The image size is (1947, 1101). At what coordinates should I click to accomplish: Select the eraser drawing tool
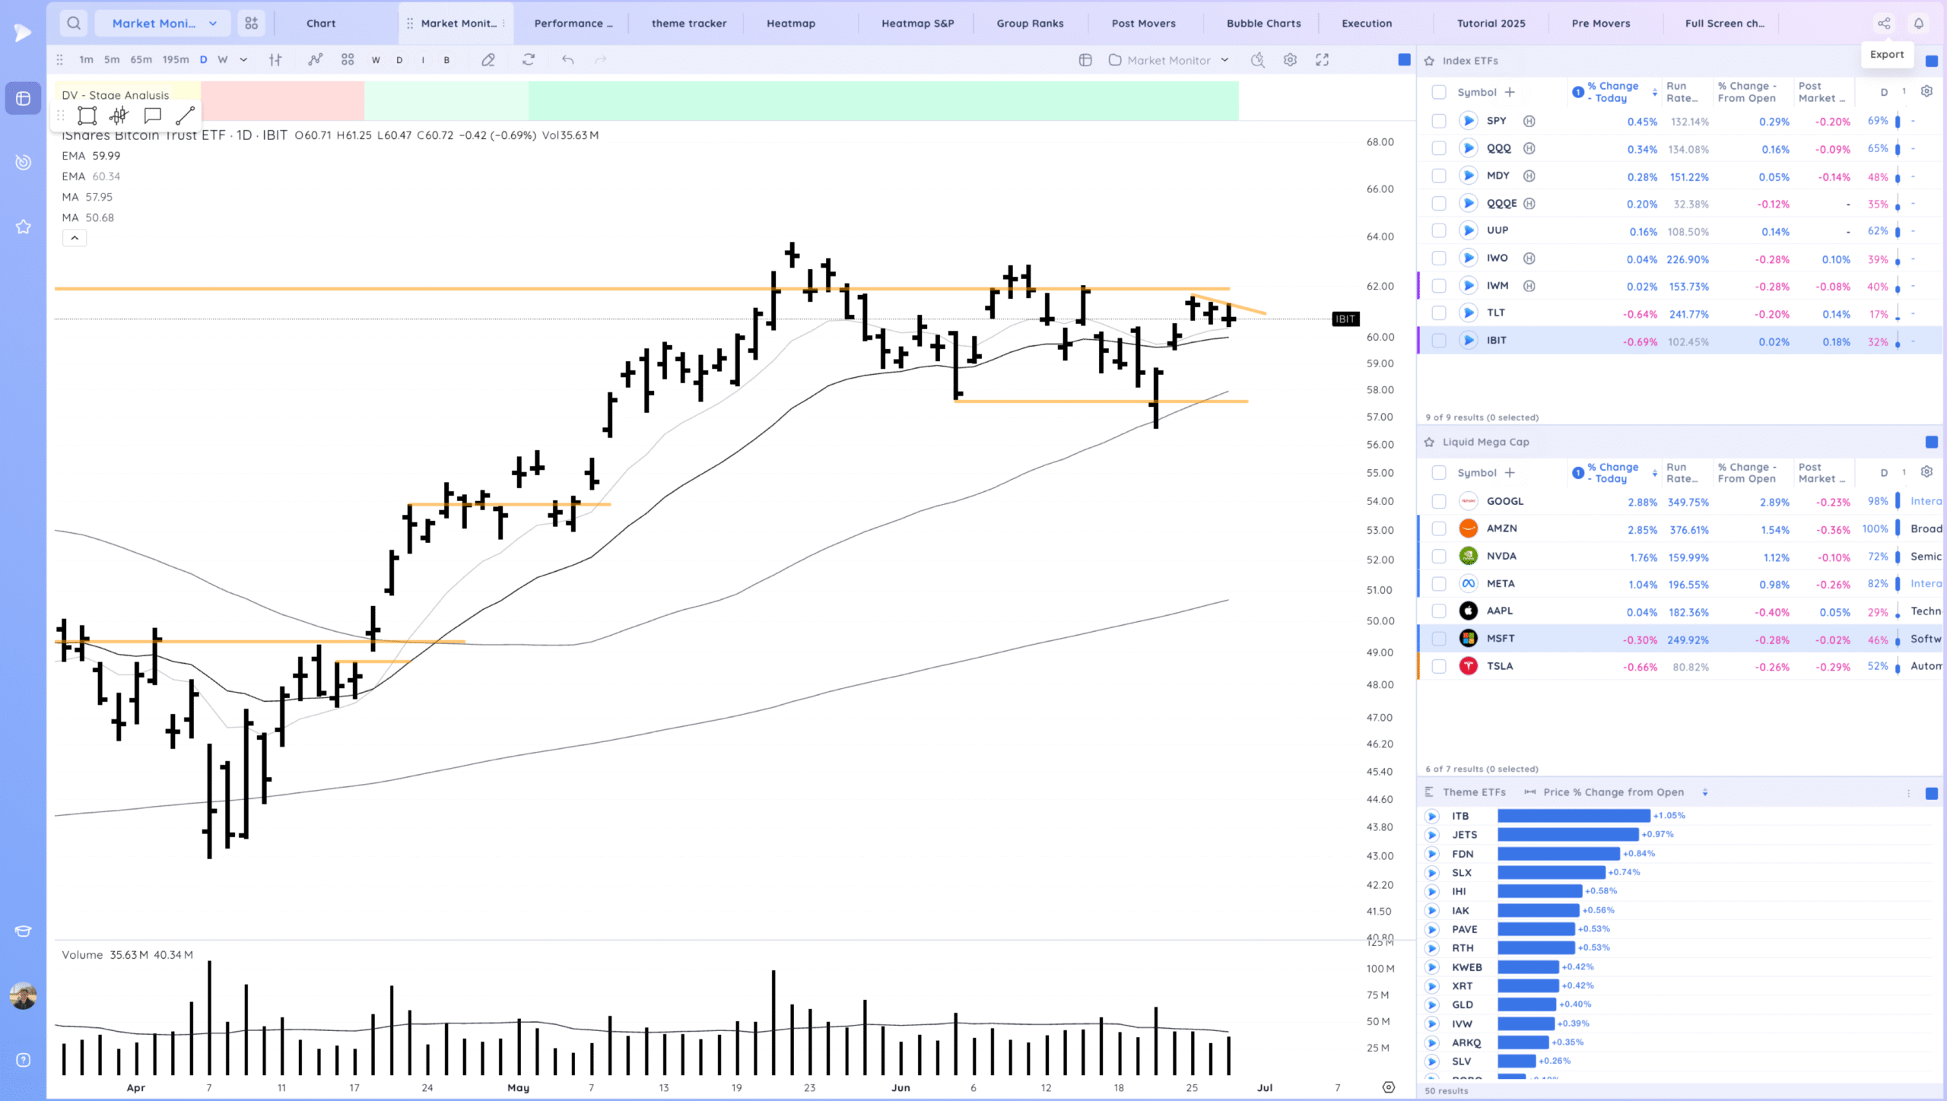click(x=488, y=60)
